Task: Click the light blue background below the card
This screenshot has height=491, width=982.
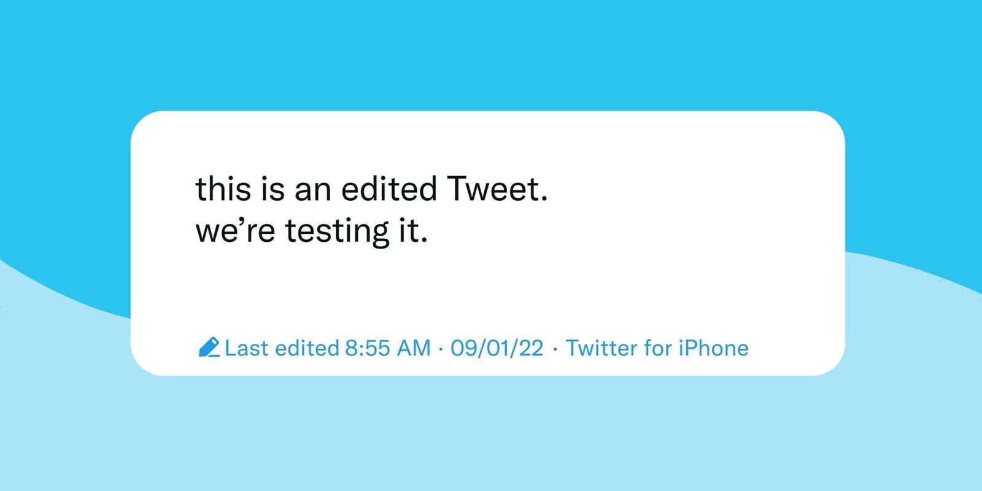Action: (491, 436)
